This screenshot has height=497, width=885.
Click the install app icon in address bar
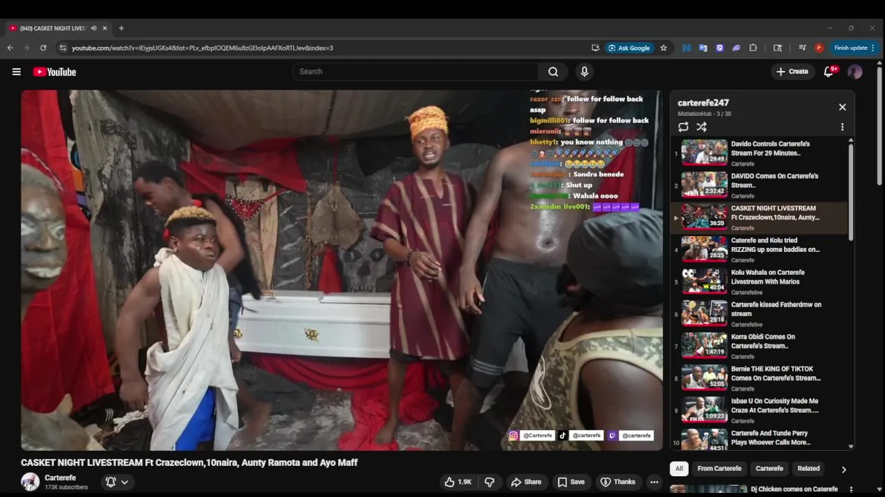pos(595,48)
